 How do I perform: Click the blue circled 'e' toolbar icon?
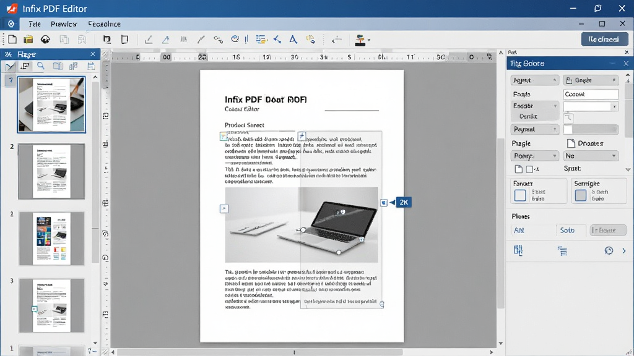pos(235,39)
